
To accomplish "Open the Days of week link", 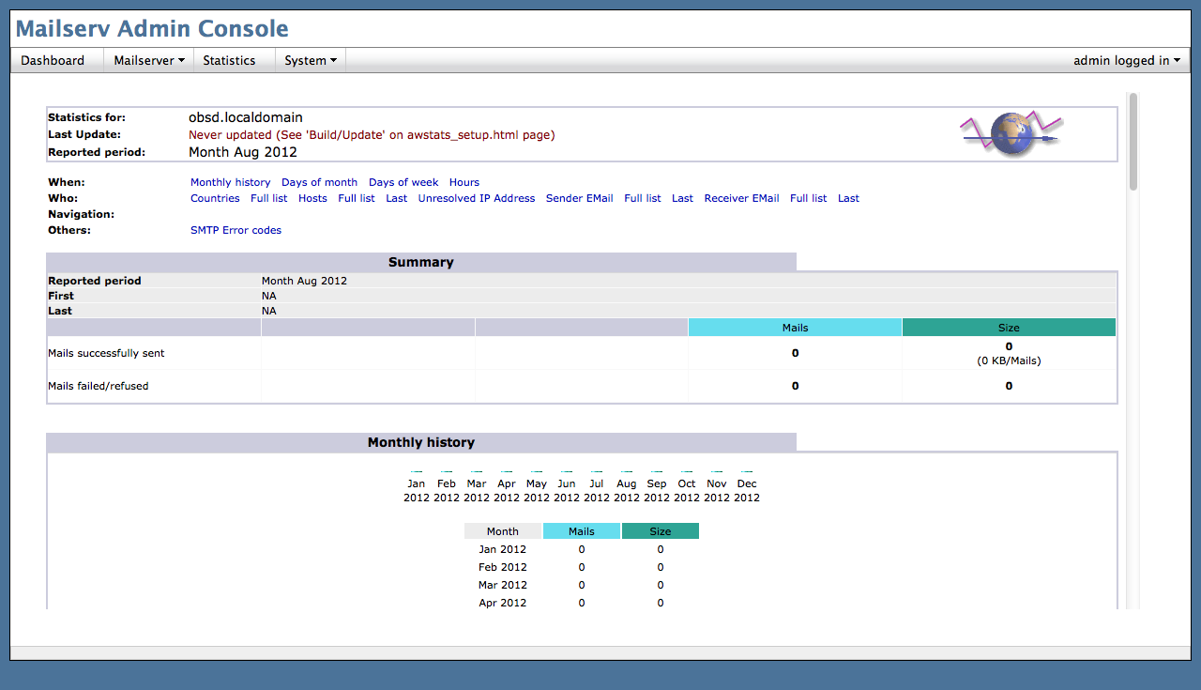I will click(403, 182).
